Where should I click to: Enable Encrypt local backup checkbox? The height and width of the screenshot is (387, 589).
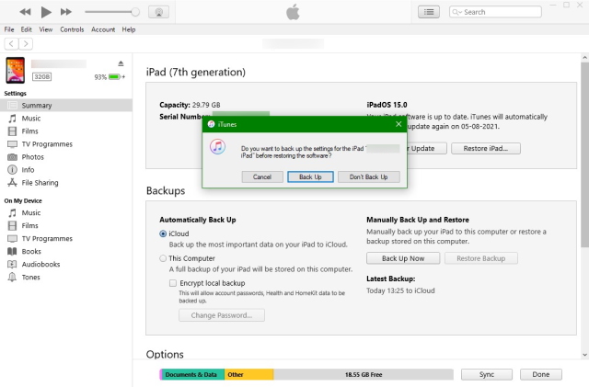(173, 283)
